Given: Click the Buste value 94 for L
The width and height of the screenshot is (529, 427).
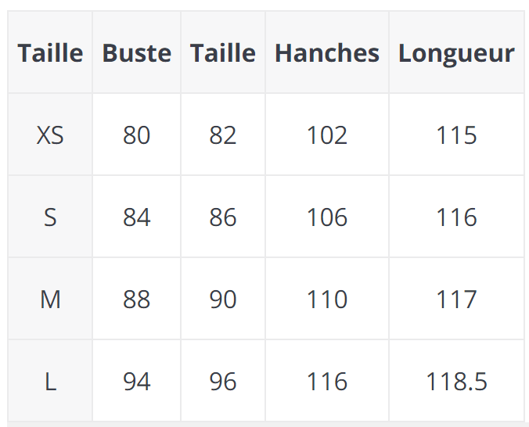Looking at the screenshot, I should click(136, 381).
